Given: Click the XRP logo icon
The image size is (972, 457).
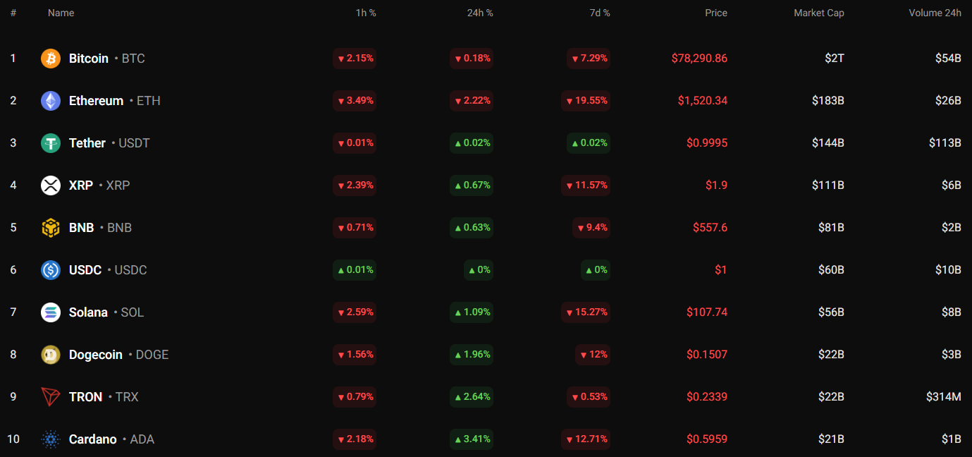Looking at the screenshot, I should click(51, 185).
